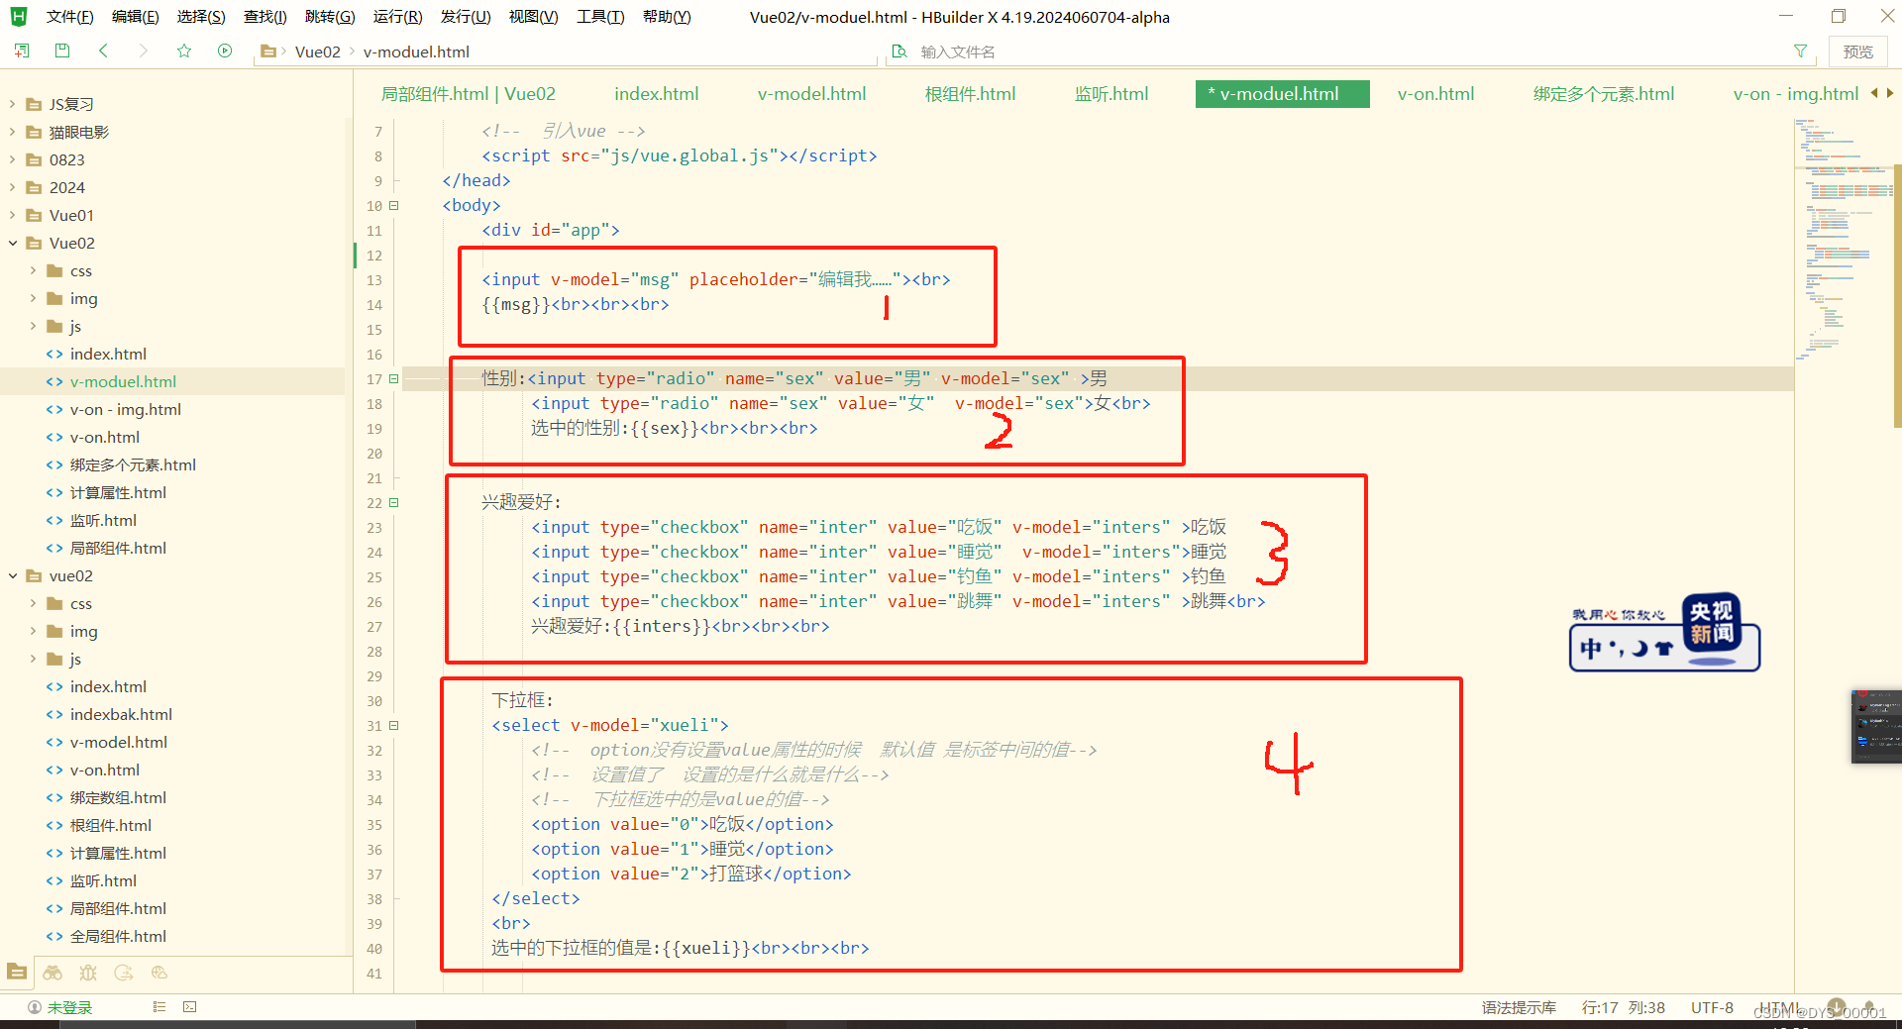Switch to the 监听.html tab
This screenshot has width=1902, height=1029.
point(1111,94)
